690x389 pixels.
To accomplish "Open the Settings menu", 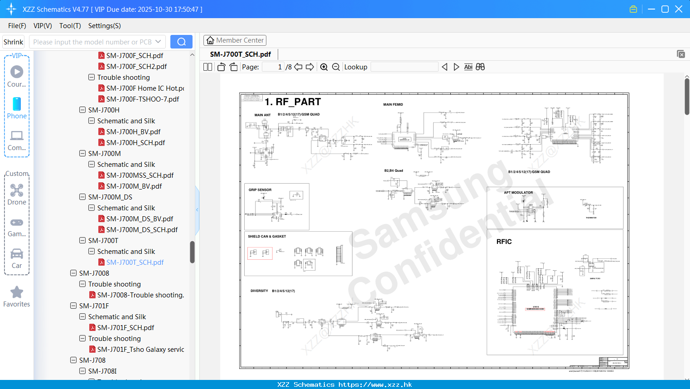I will point(105,26).
